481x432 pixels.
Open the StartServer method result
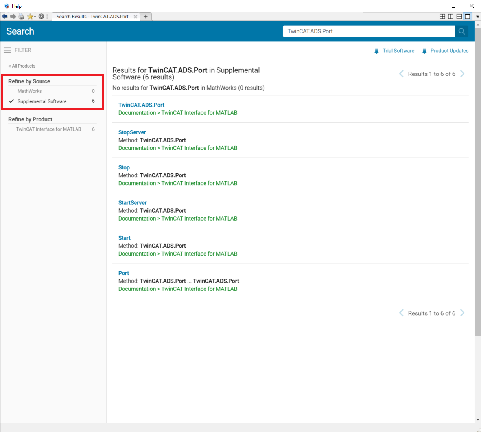coord(133,203)
